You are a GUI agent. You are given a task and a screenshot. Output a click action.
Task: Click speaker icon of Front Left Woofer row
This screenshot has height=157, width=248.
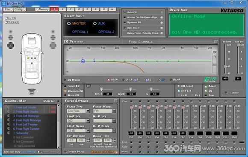[8, 107]
